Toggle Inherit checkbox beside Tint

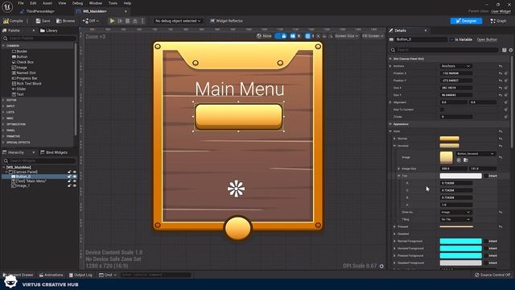[486, 176]
